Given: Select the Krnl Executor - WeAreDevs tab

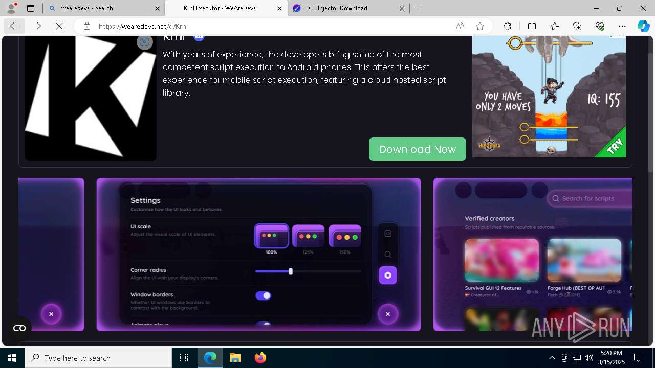Looking at the screenshot, I should 226,8.
